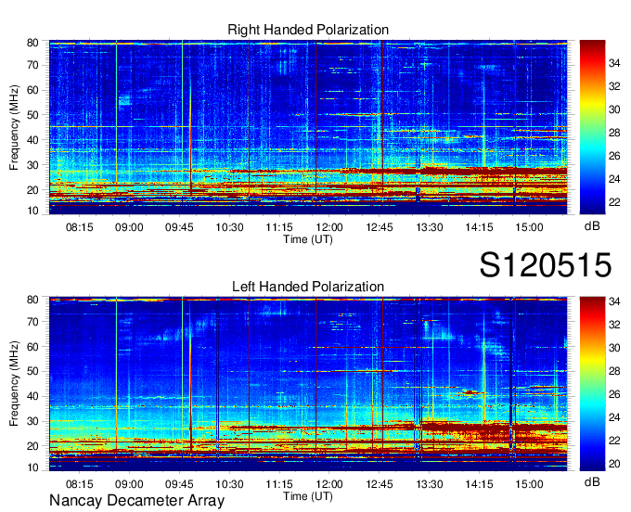This screenshot has height=512, width=631.
Task: Click the "70" frequency tick of Left Handed plot
Action: click(32, 322)
